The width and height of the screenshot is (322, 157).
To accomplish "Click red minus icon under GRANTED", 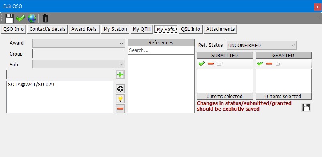I will [x=269, y=64].
